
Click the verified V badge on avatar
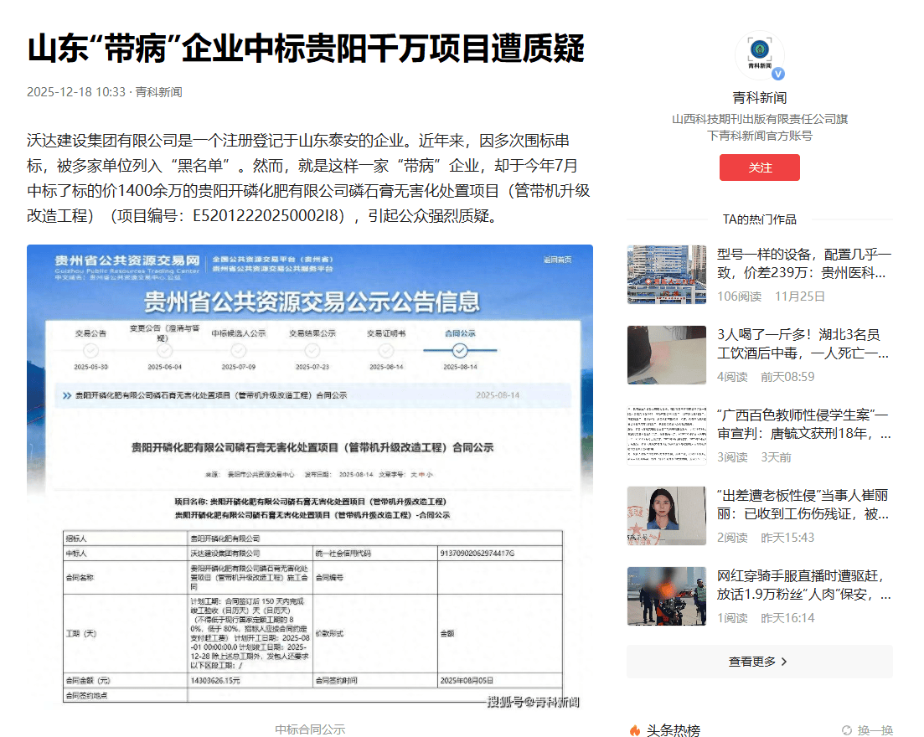click(778, 74)
